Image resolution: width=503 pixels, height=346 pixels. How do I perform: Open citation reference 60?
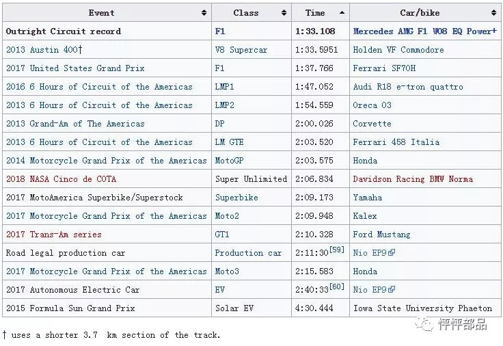click(337, 287)
